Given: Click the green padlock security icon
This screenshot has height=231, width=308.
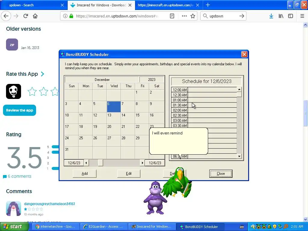Looking at the screenshot, I should 72,16.
